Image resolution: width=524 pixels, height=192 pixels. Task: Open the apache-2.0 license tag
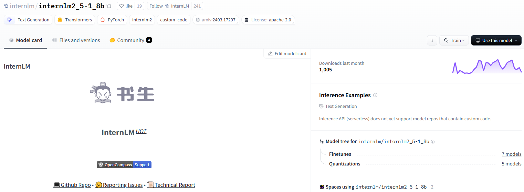point(268,20)
